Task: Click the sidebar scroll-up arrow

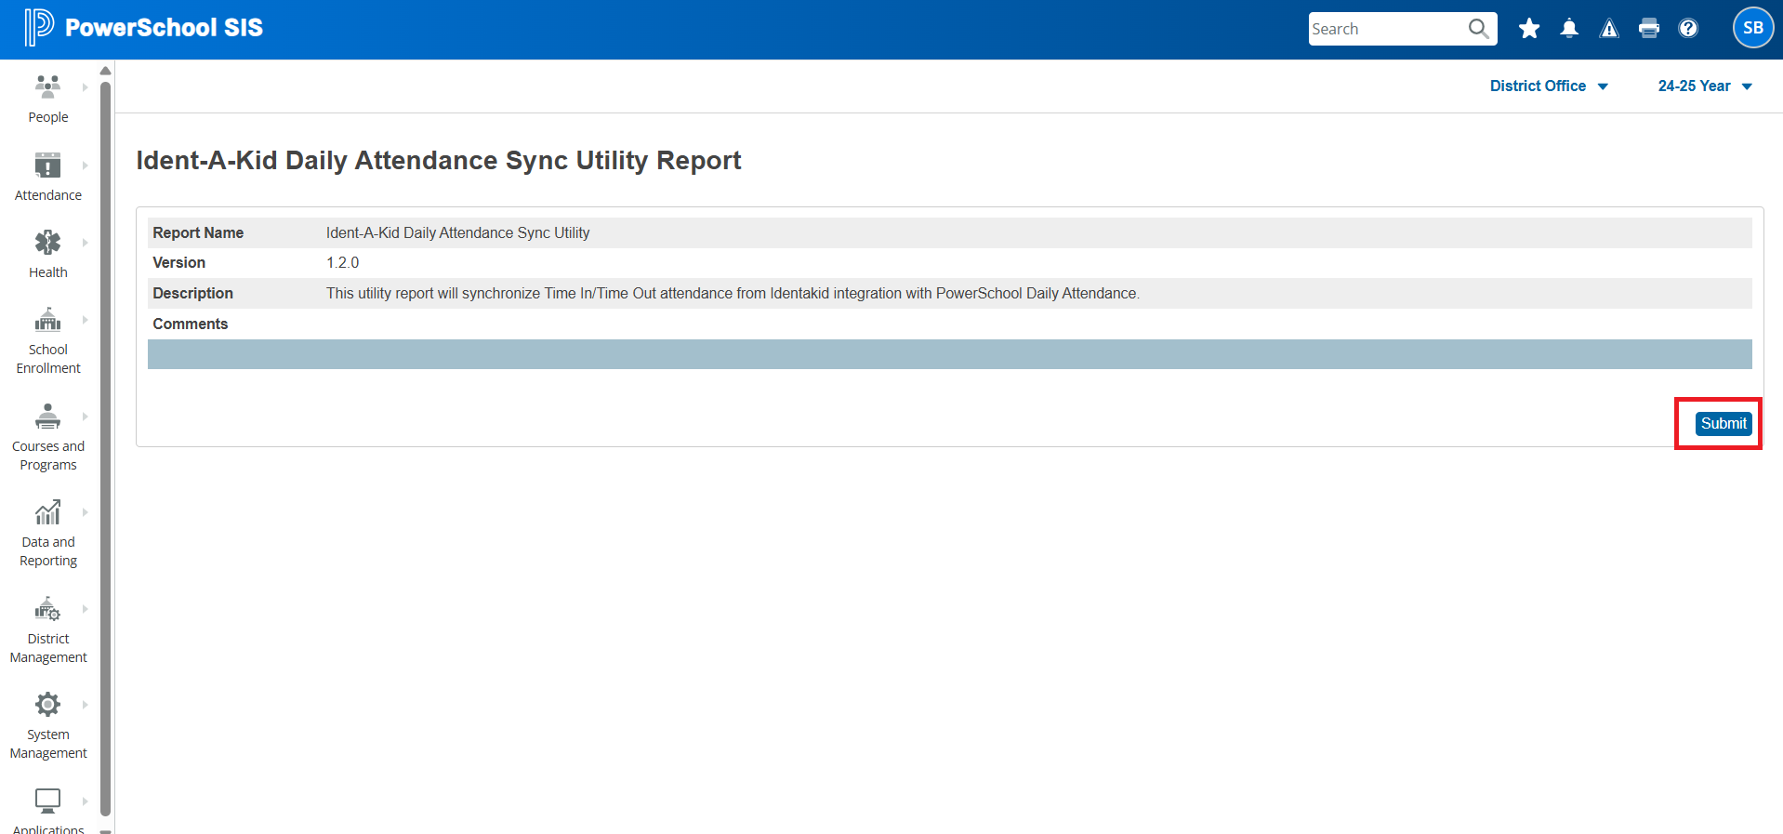Action: (x=106, y=71)
